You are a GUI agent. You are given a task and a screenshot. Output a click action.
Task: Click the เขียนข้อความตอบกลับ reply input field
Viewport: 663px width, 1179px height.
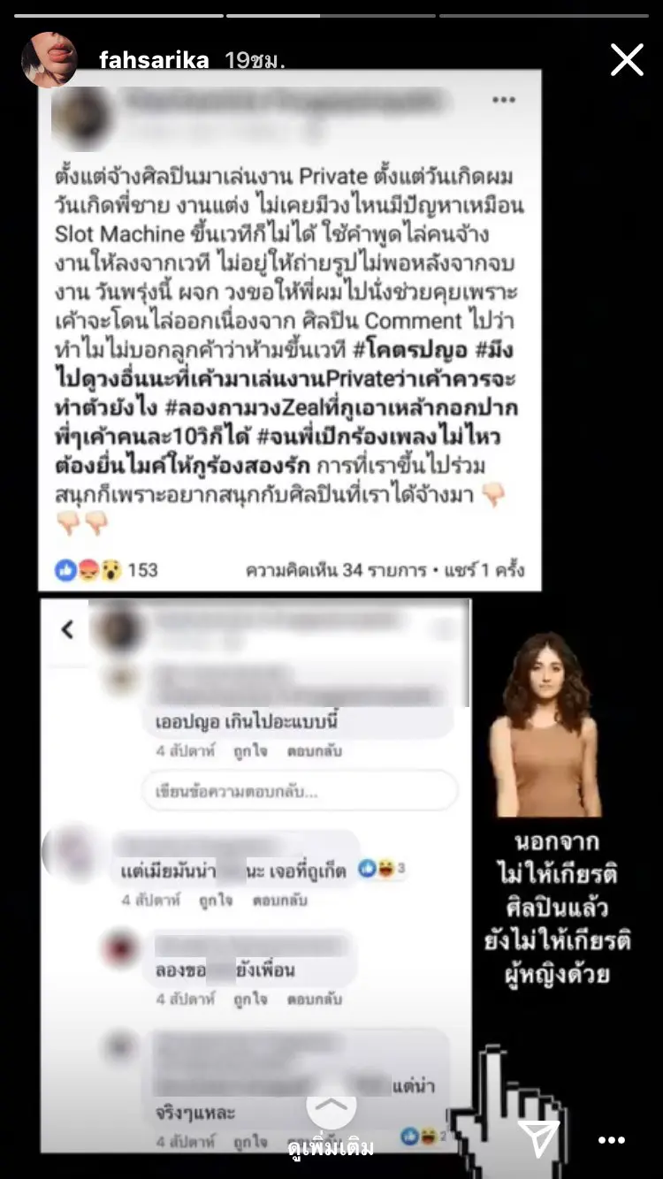tap(300, 791)
